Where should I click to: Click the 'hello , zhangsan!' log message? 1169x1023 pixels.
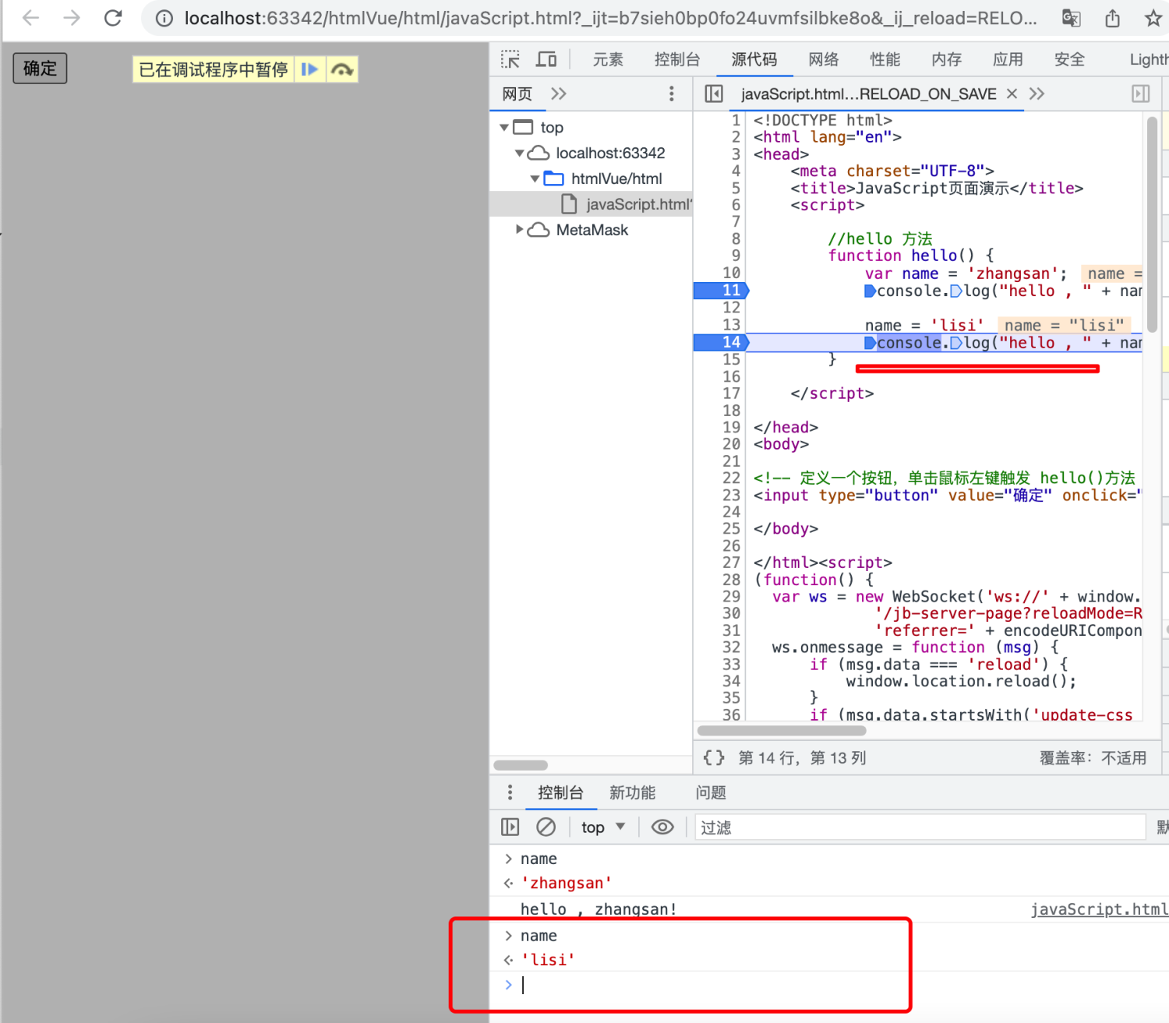pyautogui.click(x=599, y=909)
